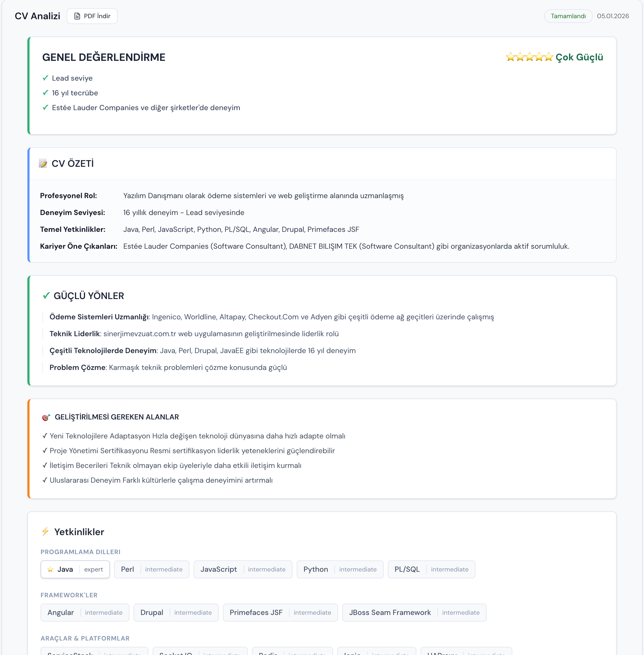644x655 pixels.
Task: Click the green check icon by GÜÇLÜ YÖNLER
Action: click(46, 296)
